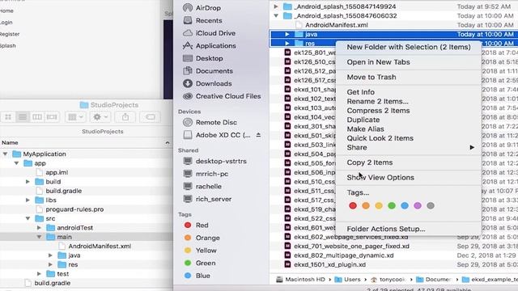Open shared computer rich_server
518x291 pixels.
[207, 199]
